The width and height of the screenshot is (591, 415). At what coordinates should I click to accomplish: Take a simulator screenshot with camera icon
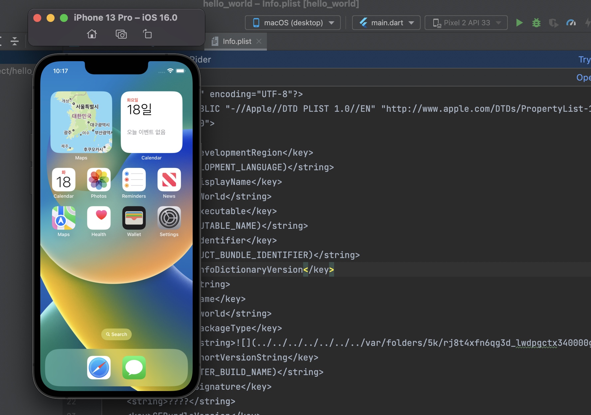click(121, 34)
